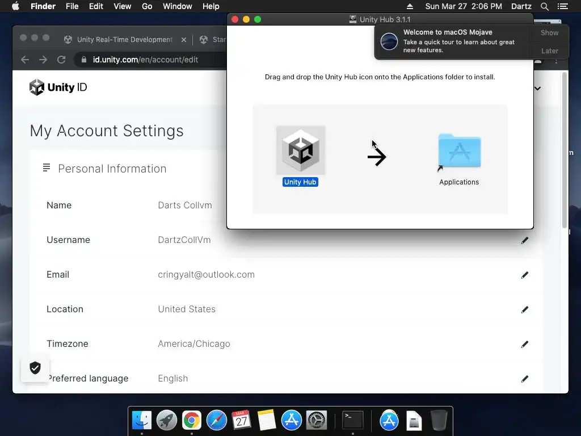Click the site lock icon in address bar

click(84, 60)
